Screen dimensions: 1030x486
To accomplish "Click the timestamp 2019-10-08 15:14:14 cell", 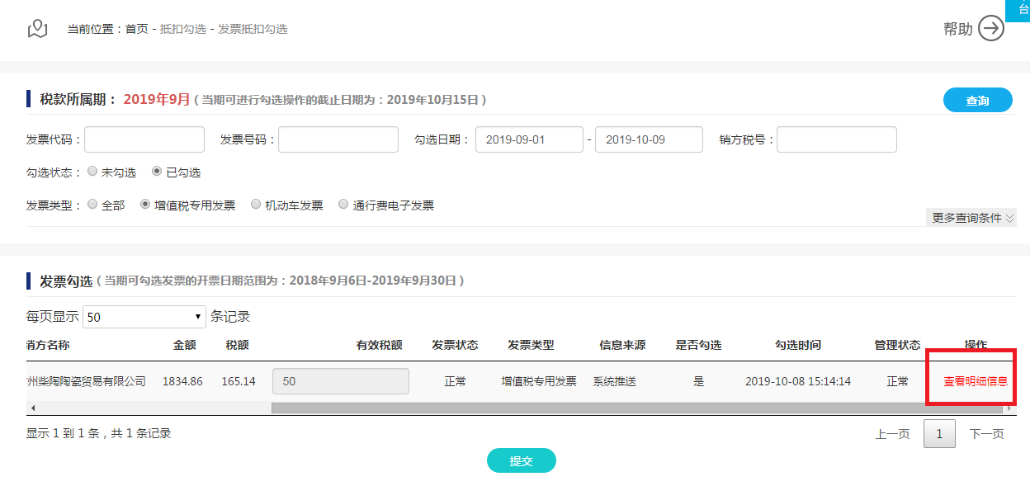I will pos(798,381).
